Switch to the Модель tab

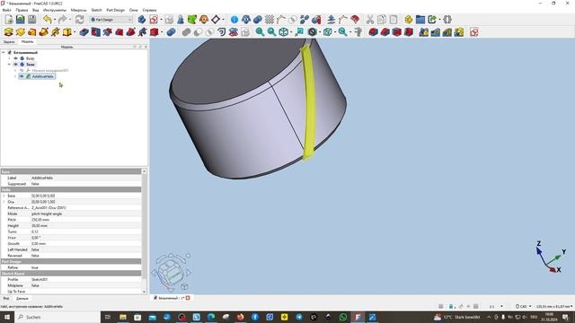click(27, 42)
